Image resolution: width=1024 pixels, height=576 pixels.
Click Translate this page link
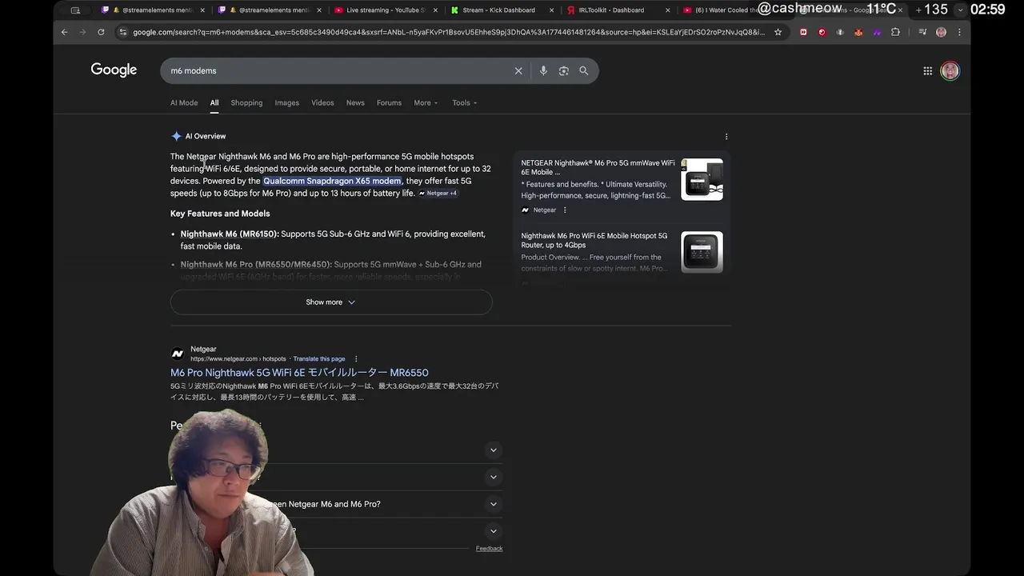pyautogui.click(x=319, y=358)
